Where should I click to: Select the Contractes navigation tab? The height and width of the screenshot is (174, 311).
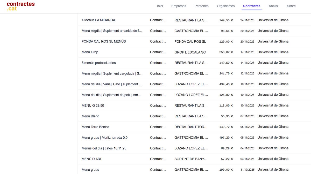click(x=252, y=6)
